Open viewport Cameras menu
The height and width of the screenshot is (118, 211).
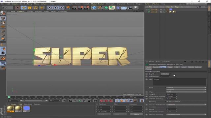coord(21,11)
